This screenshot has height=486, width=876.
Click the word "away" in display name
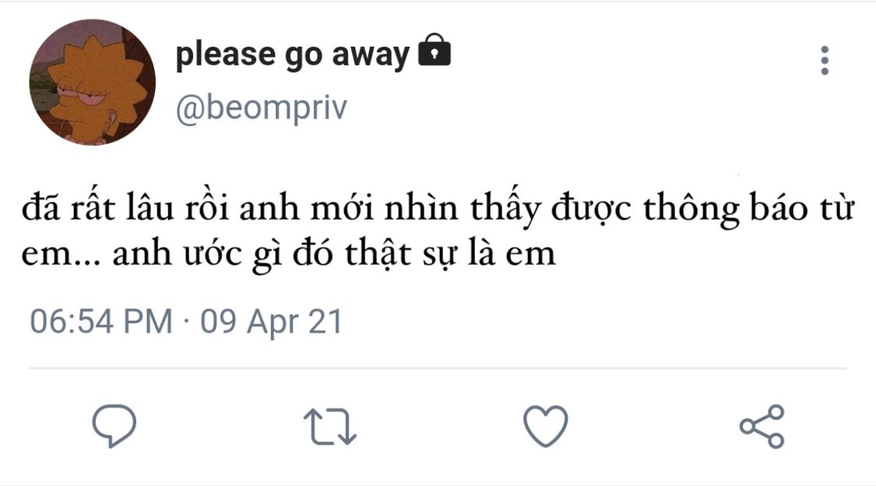(x=371, y=55)
